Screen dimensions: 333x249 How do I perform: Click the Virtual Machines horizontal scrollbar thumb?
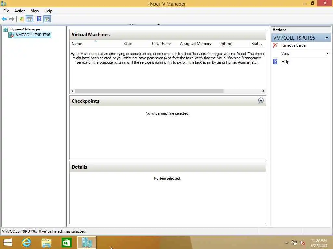[149, 91]
